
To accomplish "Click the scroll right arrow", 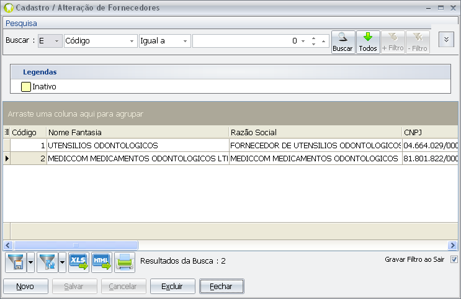I will coord(452,245).
